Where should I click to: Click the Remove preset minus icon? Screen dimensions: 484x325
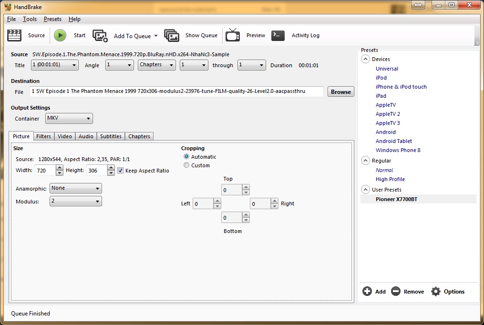pyautogui.click(x=396, y=291)
